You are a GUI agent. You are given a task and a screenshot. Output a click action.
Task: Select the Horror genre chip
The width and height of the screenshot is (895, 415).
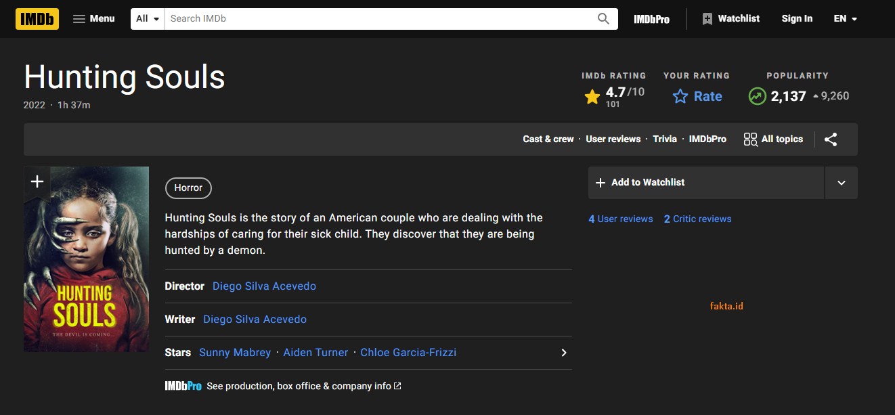point(188,188)
